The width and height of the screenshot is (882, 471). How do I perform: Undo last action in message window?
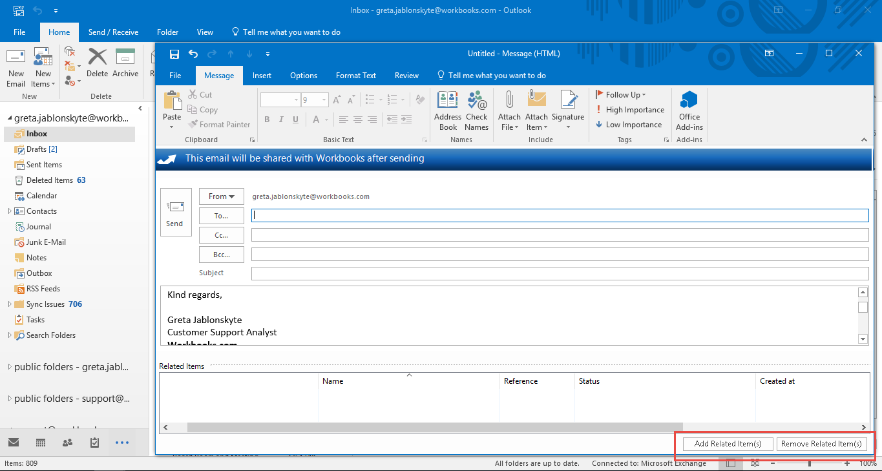click(193, 54)
